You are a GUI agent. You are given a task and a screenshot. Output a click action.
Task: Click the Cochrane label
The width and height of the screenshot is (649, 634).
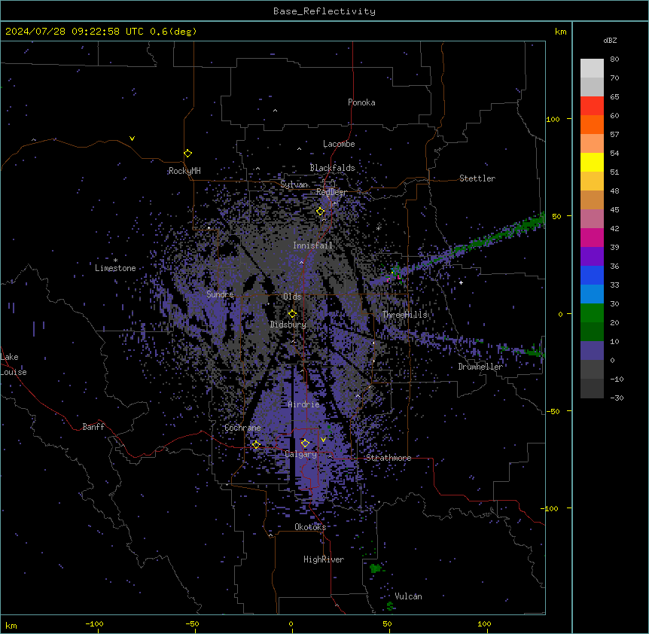pyautogui.click(x=242, y=428)
